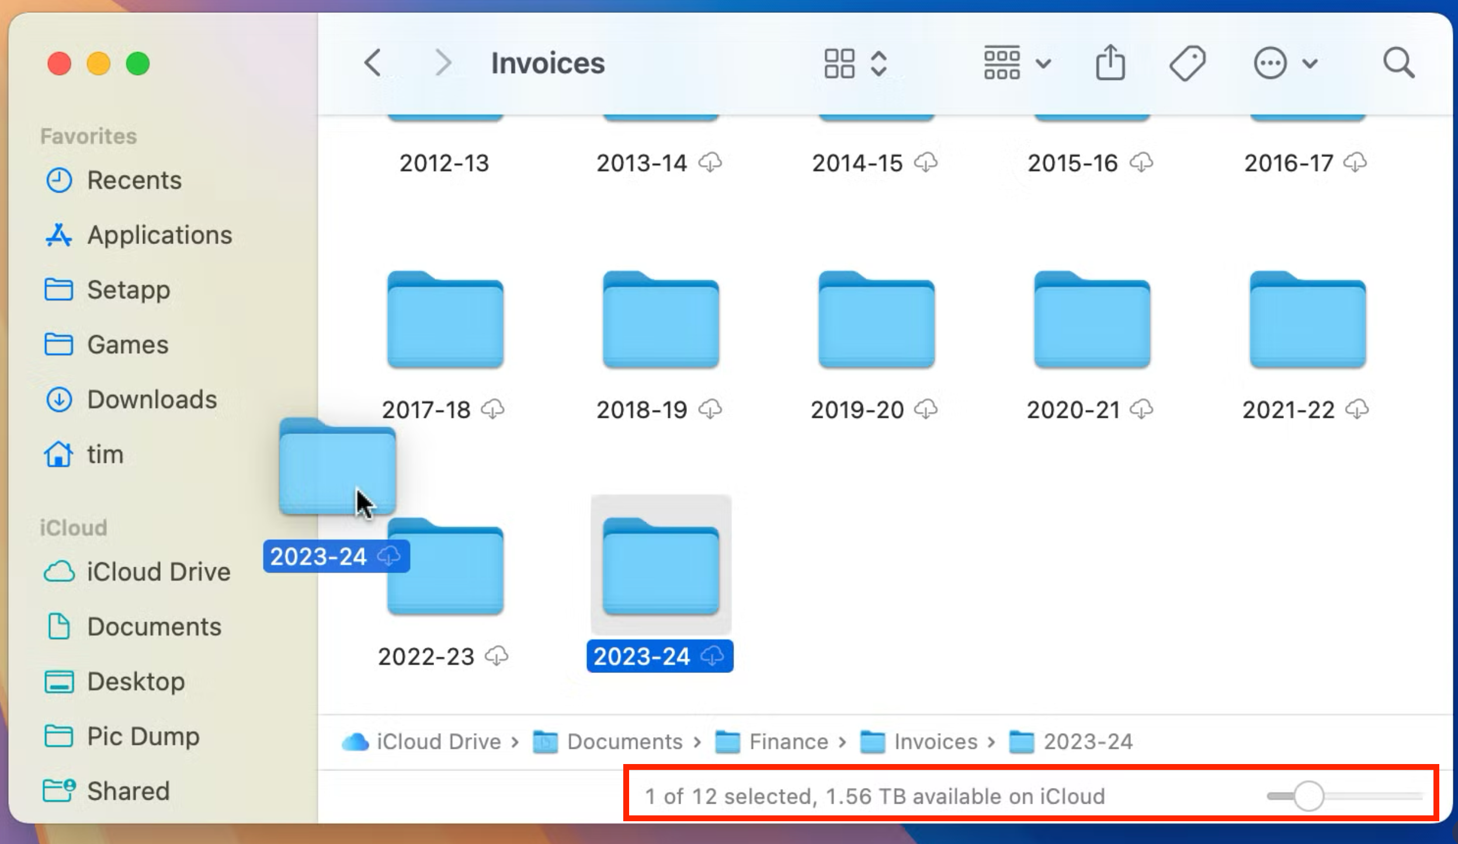
Task: Select the 2020-21 folder icon
Action: pyautogui.click(x=1092, y=319)
